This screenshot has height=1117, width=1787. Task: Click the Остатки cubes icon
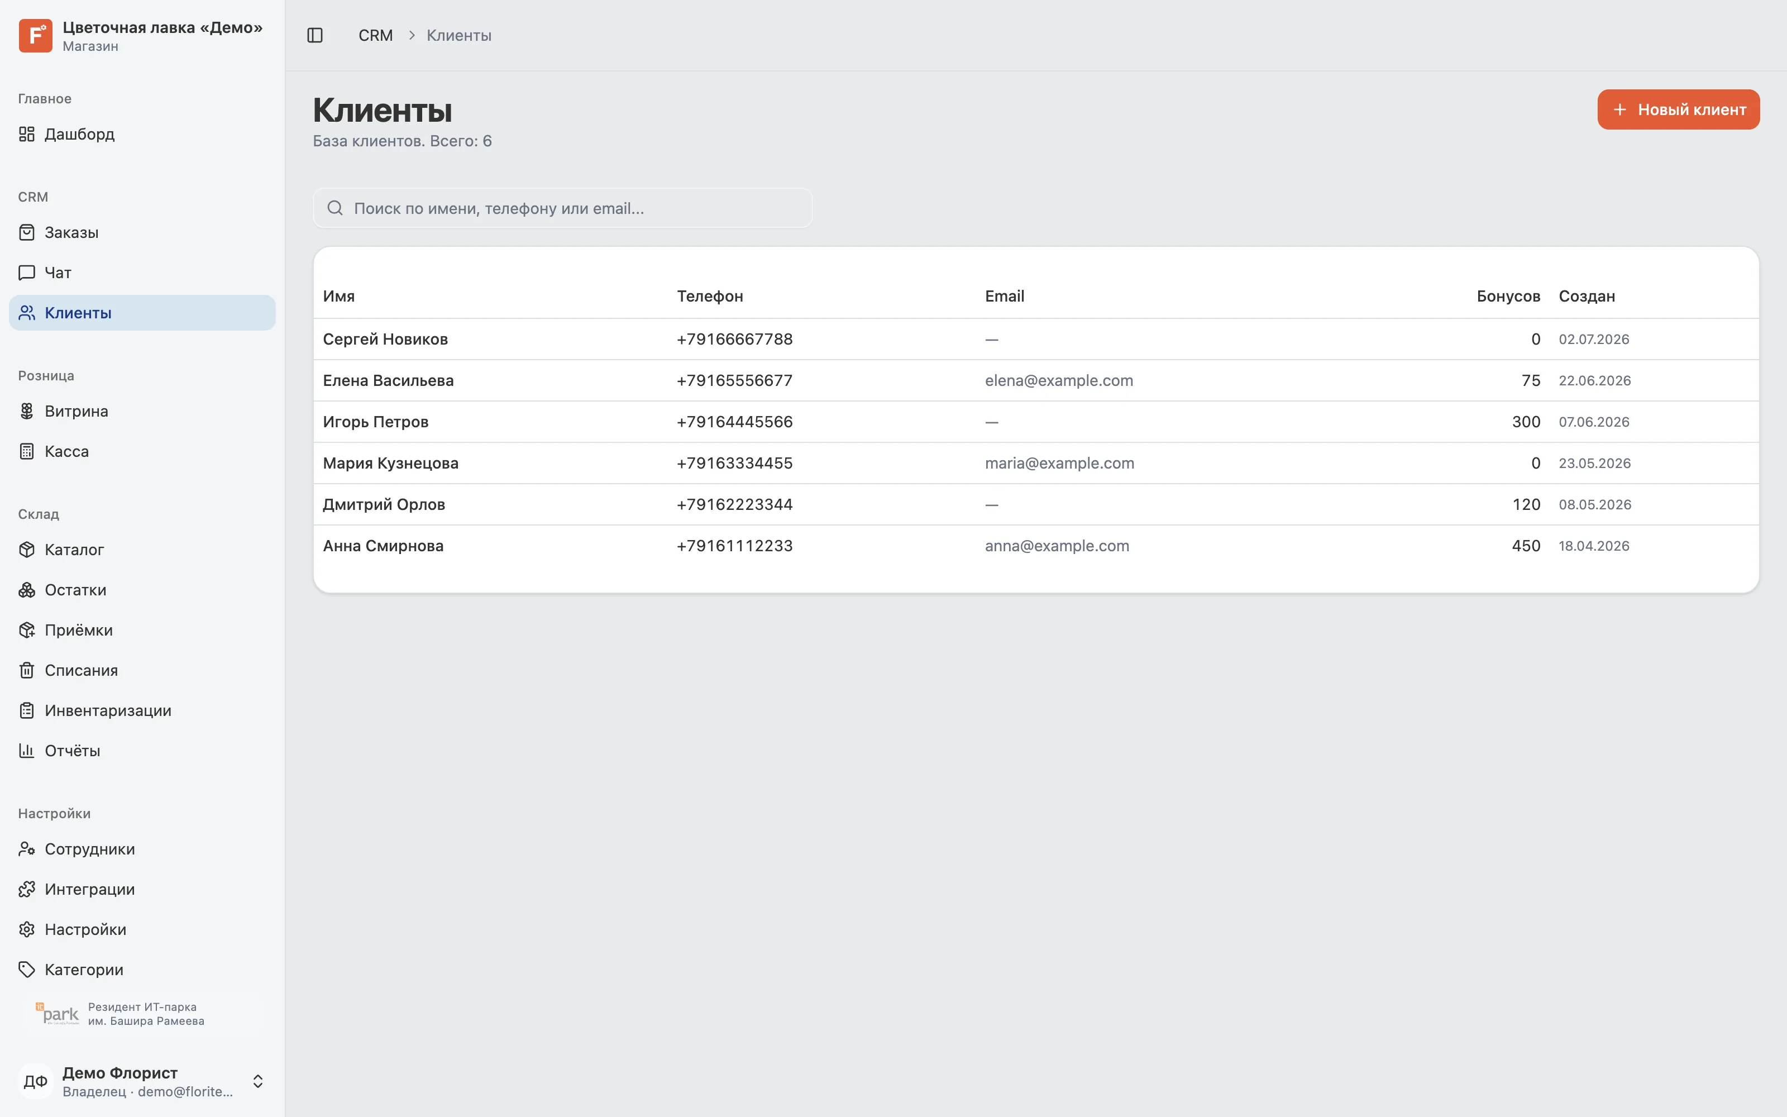(27, 590)
